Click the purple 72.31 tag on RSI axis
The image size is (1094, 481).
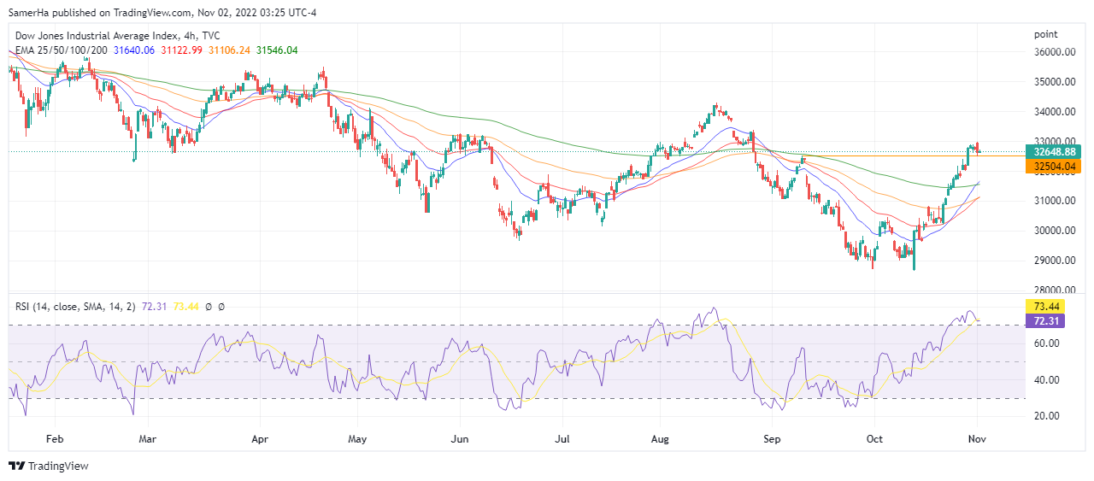[x=1047, y=320]
